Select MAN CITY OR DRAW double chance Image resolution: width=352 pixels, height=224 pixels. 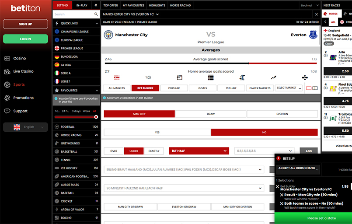130,206
